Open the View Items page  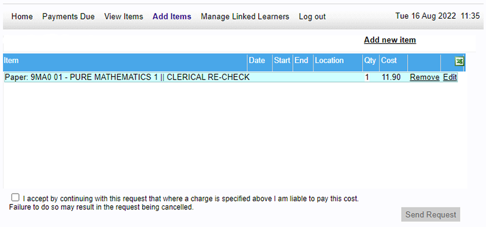(x=124, y=16)
